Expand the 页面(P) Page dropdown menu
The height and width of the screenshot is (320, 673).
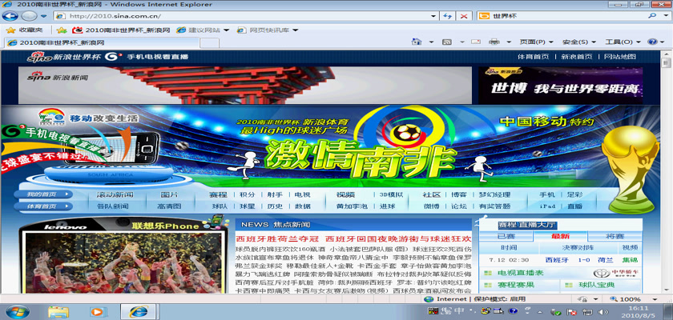pyautogui.click(x=532, y=42)
